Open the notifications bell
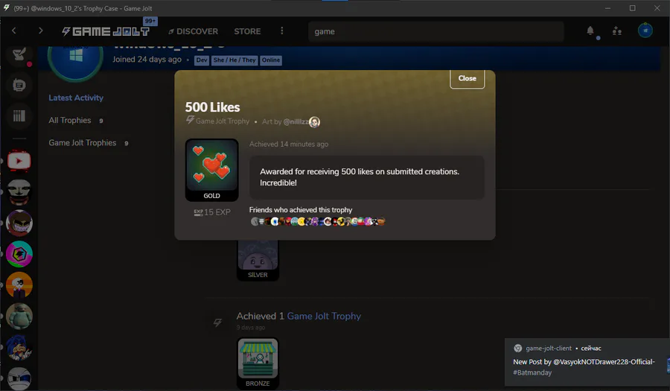670x391 pixels. [590, 31]
